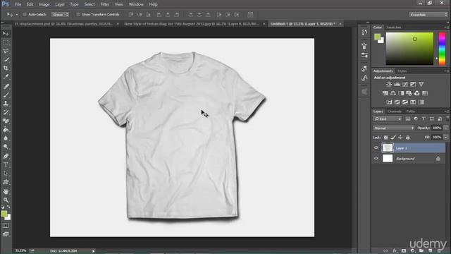Select the Blur tool
This screenshot has width=451, height=254.
click(x=6, y=138)
